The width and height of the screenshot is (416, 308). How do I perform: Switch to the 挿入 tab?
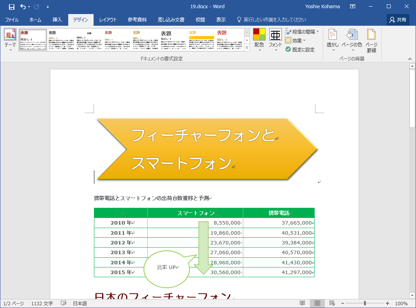[x=57, y=20]
